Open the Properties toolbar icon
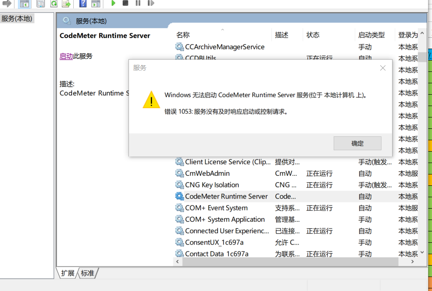 tap(40, 4)
